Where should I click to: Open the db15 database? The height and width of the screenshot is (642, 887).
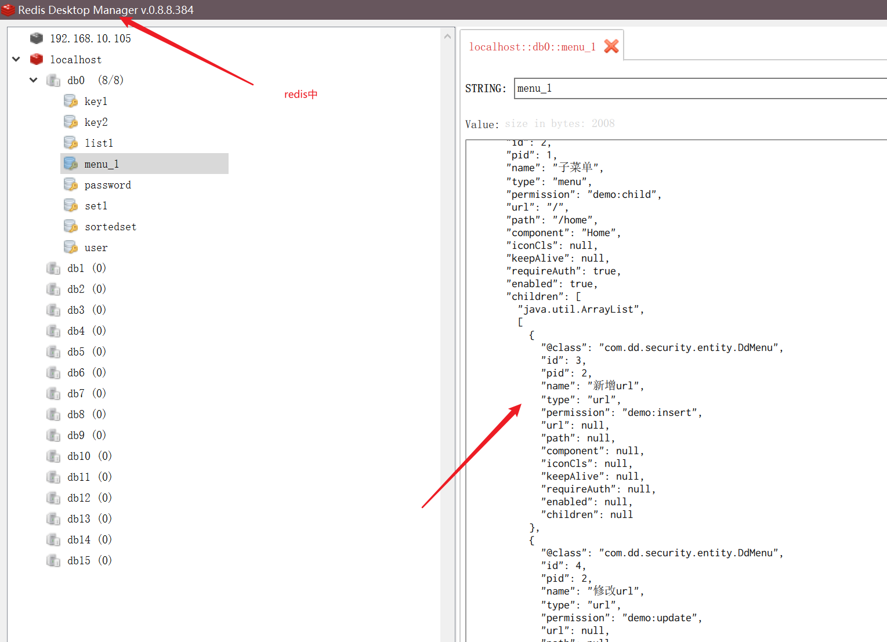(79, 560)
